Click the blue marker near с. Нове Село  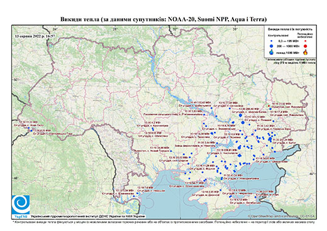pos(29,128)
